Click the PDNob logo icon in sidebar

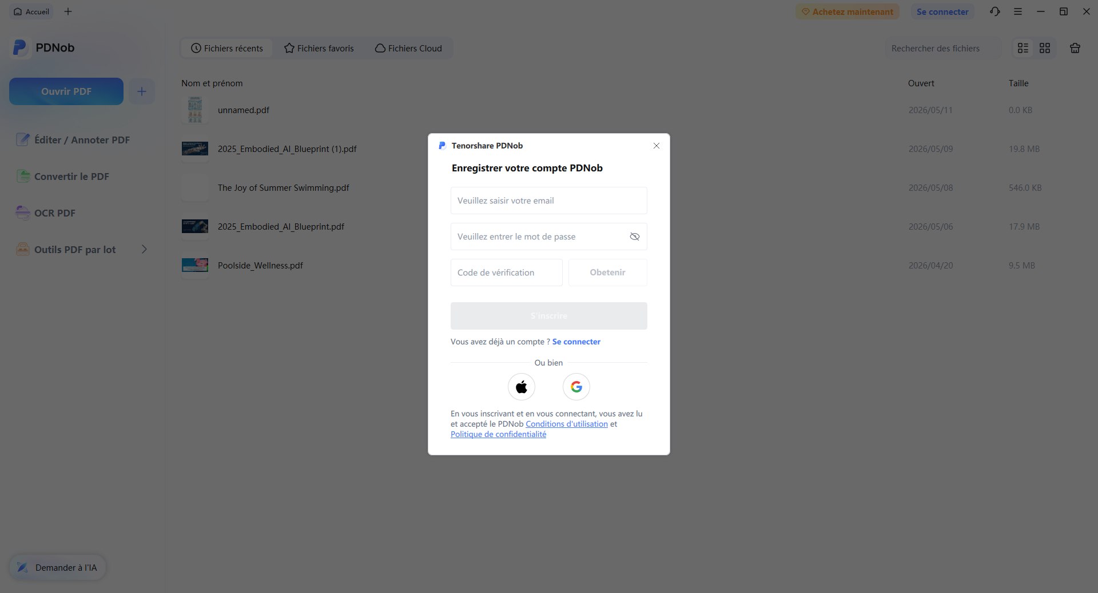[x=20, y=48]
